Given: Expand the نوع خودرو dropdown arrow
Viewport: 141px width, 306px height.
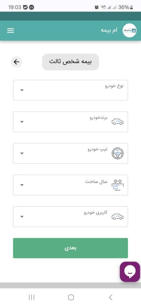Looking at the screenshot, I should coord(22,90).
